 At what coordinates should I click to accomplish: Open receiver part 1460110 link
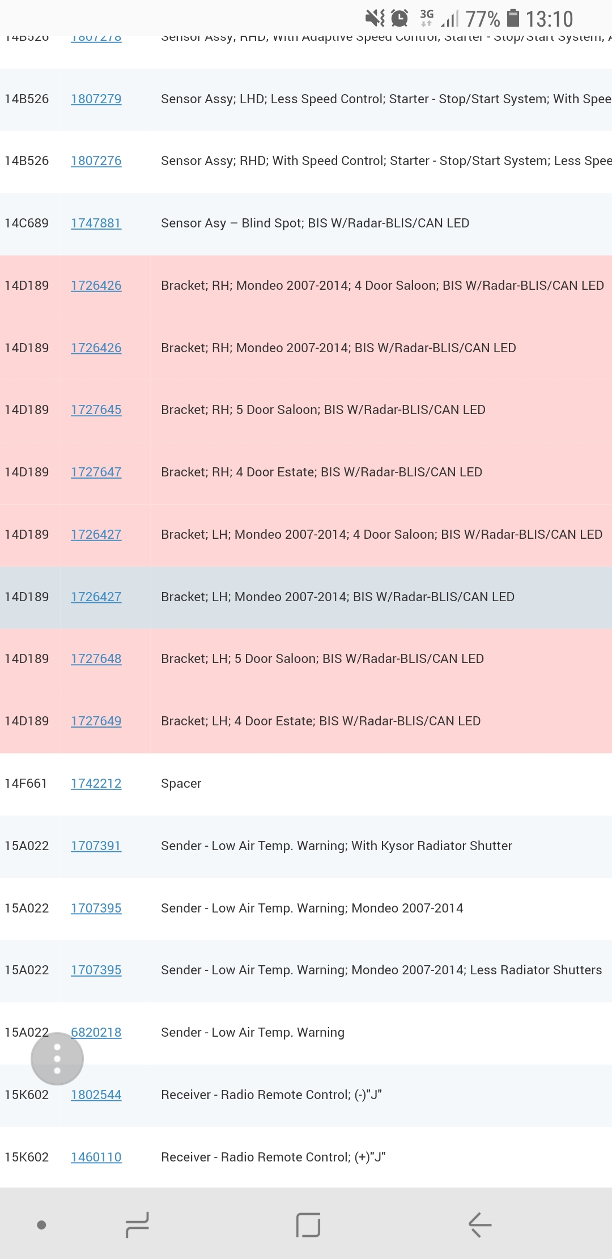click(96, 1157)
